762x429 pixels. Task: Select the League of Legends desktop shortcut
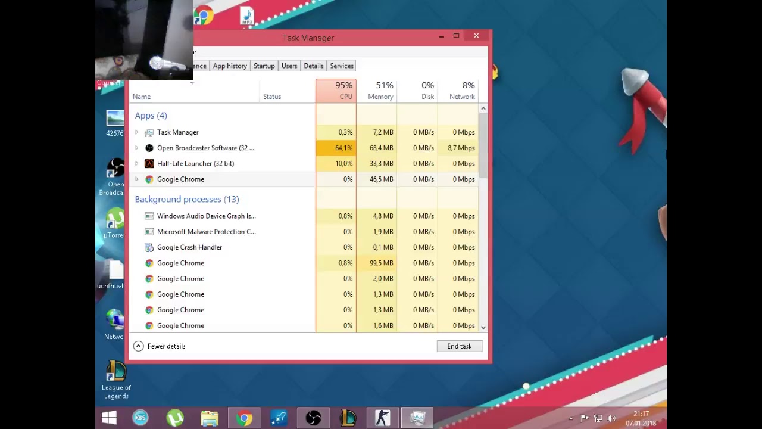[x=116, y=378]
